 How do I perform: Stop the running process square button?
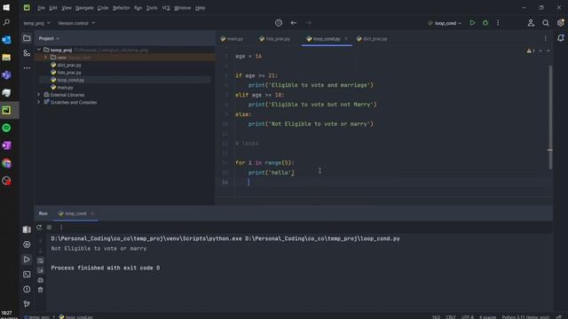(x=50, y=227)
